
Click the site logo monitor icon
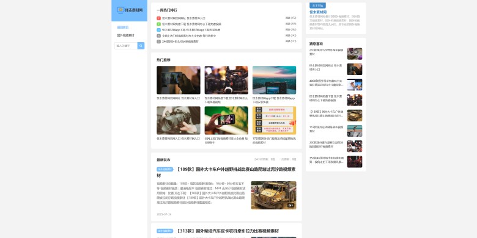(120, 10)
